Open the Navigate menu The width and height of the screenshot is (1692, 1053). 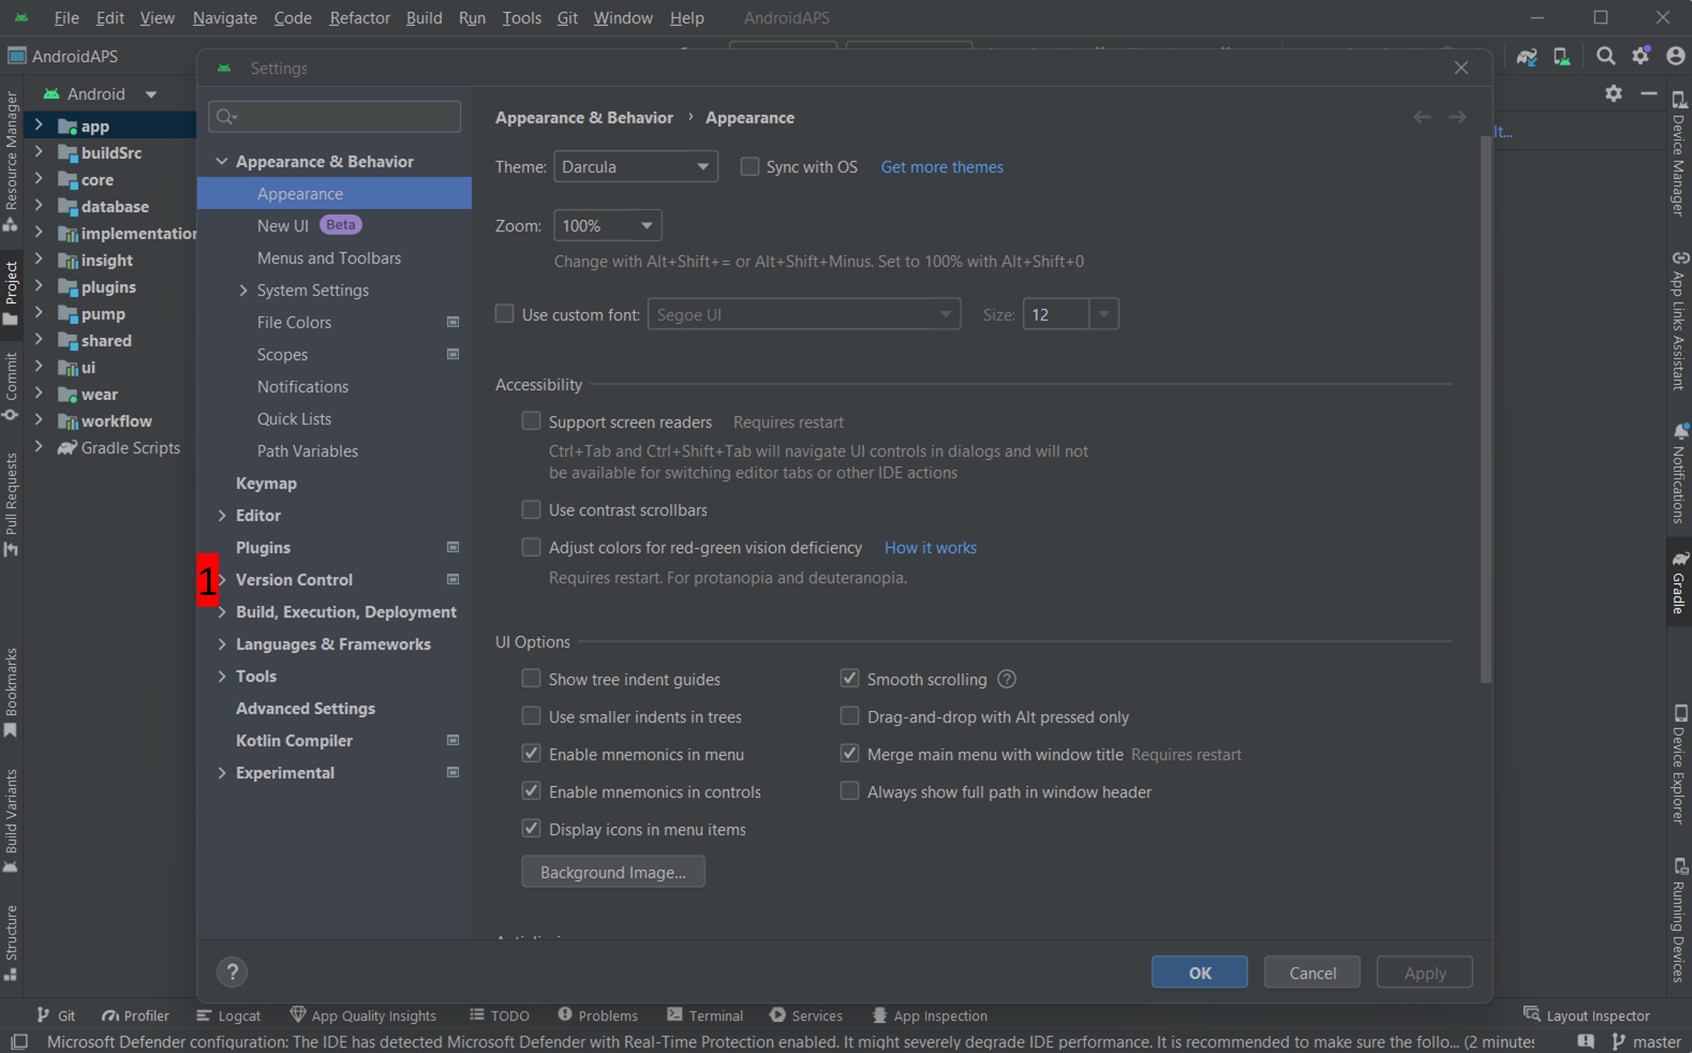225,18
